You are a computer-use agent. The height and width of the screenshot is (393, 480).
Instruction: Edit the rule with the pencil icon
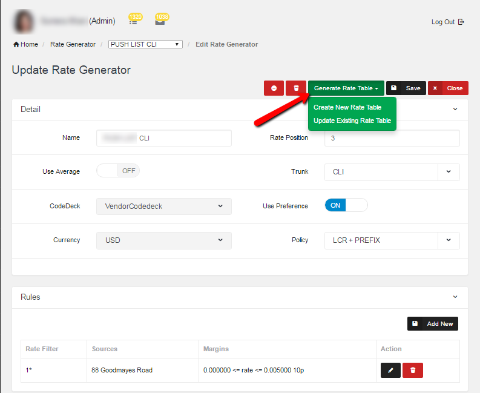coord(390,370)
